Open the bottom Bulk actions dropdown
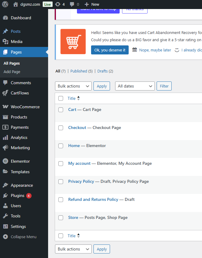The image size is (202, 258). coord(73,249)
